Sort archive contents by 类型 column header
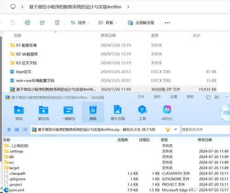 coord(164,140)
